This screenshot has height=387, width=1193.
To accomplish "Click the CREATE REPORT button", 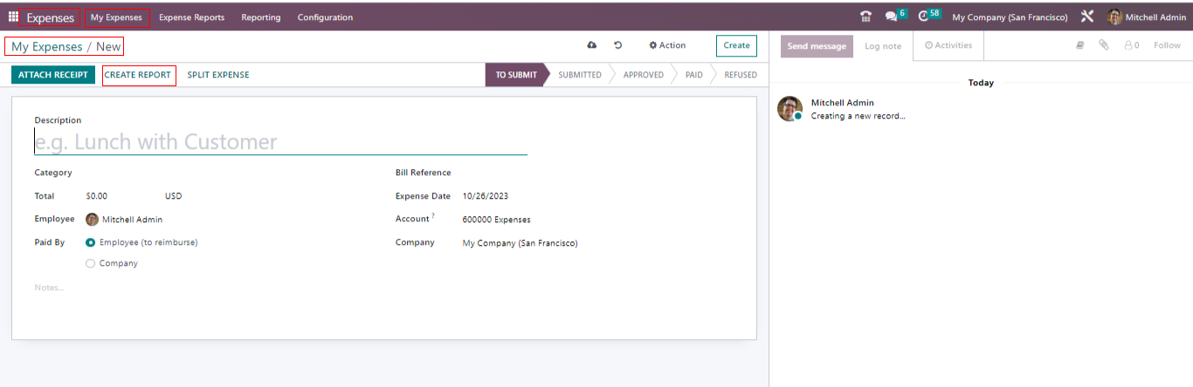I will [138, 75].
